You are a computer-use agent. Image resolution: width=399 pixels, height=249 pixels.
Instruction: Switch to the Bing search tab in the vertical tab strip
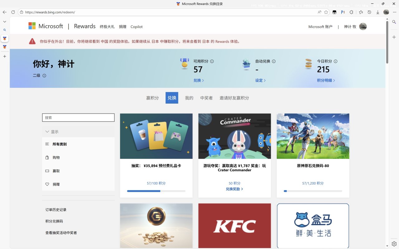(4, 30)
